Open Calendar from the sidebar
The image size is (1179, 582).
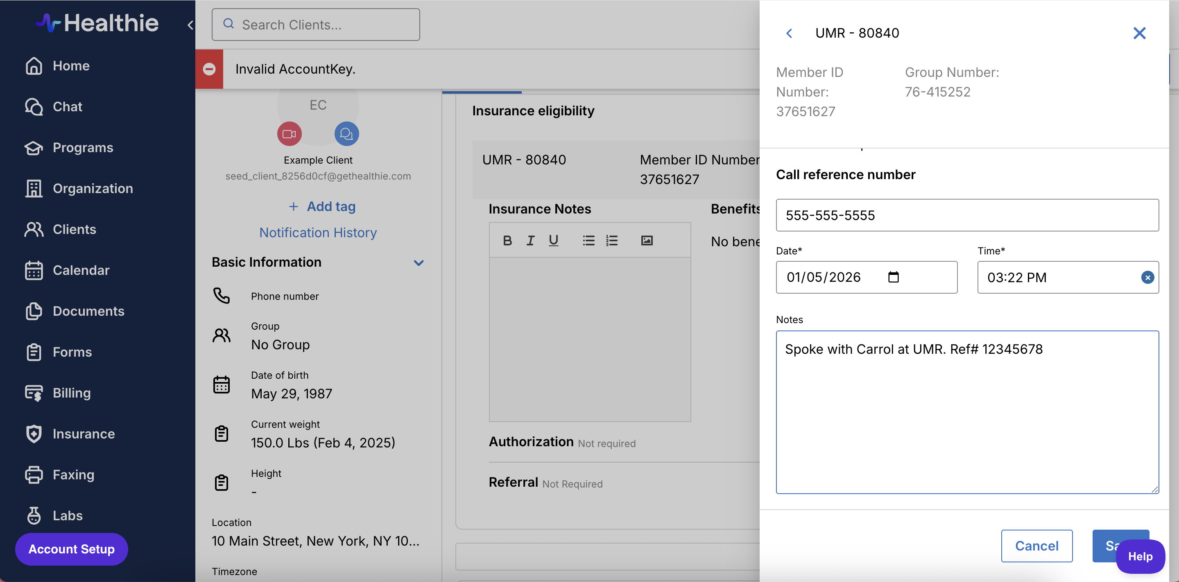tap(81, 270)
